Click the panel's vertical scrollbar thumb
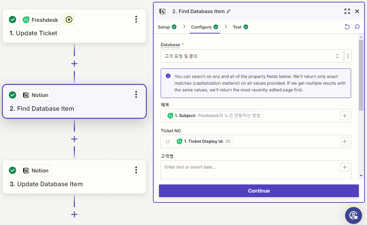This screenshot has width=367, height=225. click(x=361, y=74)
